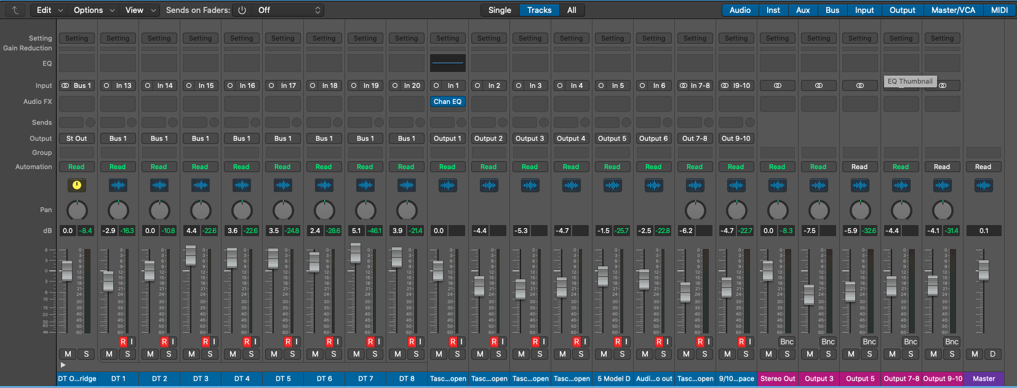Viewport: 1017px width, 388px height.
Task: Mute the DT 3 channel
Action: click(192, 354)
